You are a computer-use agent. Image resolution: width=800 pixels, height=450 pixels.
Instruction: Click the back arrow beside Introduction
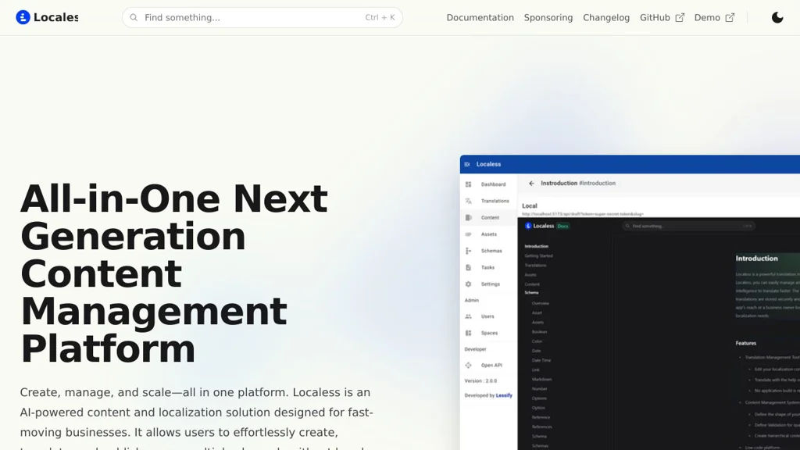pyautogui.click(x=531, y=183)
